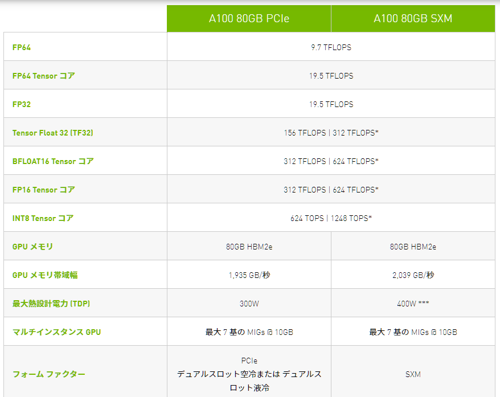The image size is (500, 397).
Task: Select the FP16 Tensor コア row label
Action: click(43, 190)
